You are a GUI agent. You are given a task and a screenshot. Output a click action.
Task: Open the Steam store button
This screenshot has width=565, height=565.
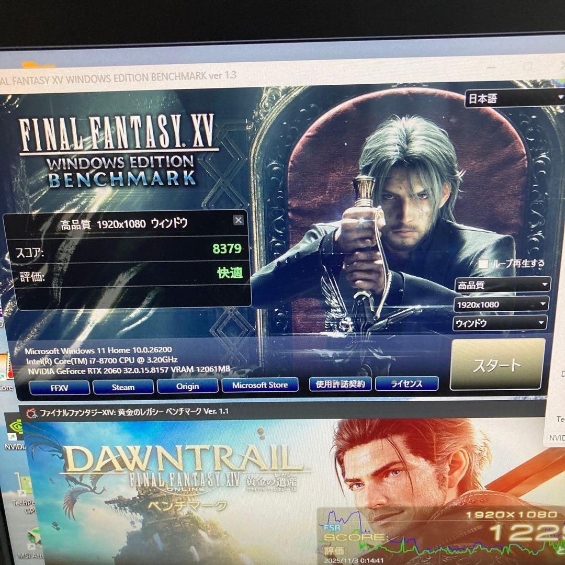click(x=123, y=387)
